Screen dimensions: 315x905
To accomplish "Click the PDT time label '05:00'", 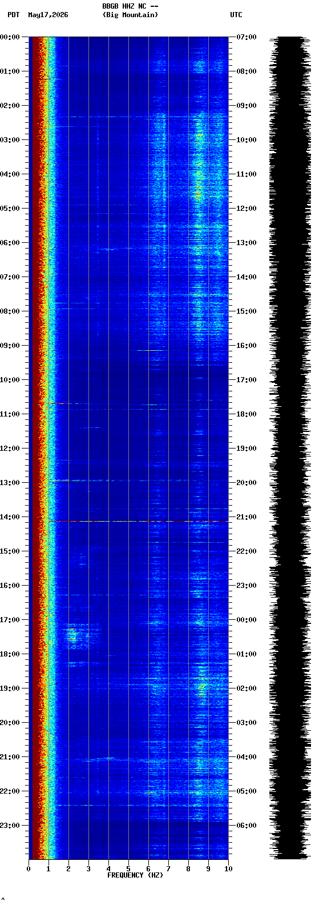I will click(10, 209).
